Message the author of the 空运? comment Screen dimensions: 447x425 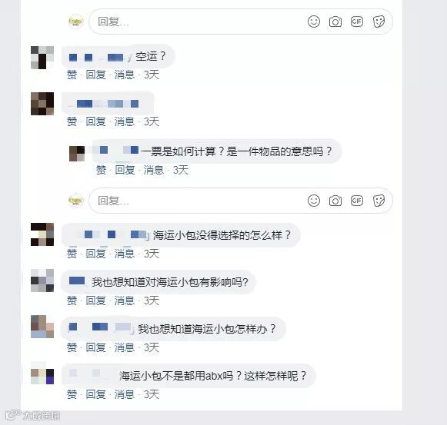[x=125, y=75]
